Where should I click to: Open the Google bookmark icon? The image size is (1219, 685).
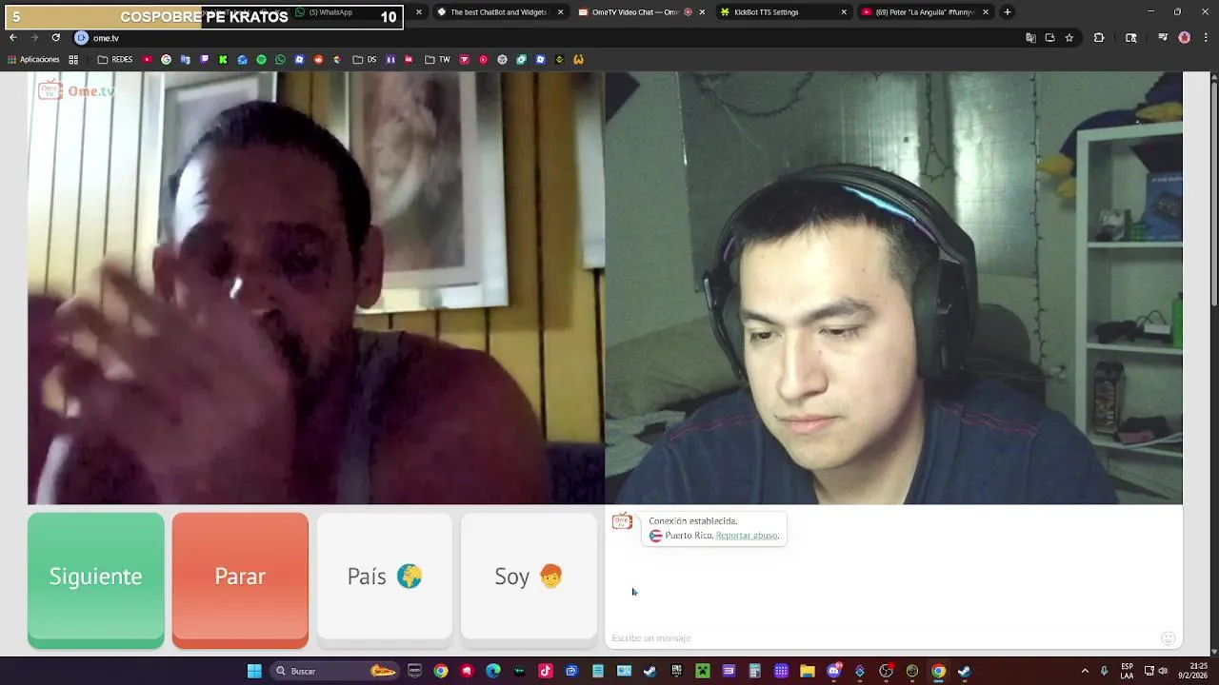click(167, 59)
